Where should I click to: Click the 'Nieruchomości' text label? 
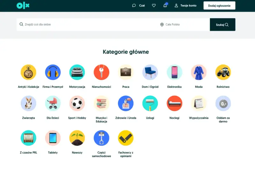tap(101, 87)
